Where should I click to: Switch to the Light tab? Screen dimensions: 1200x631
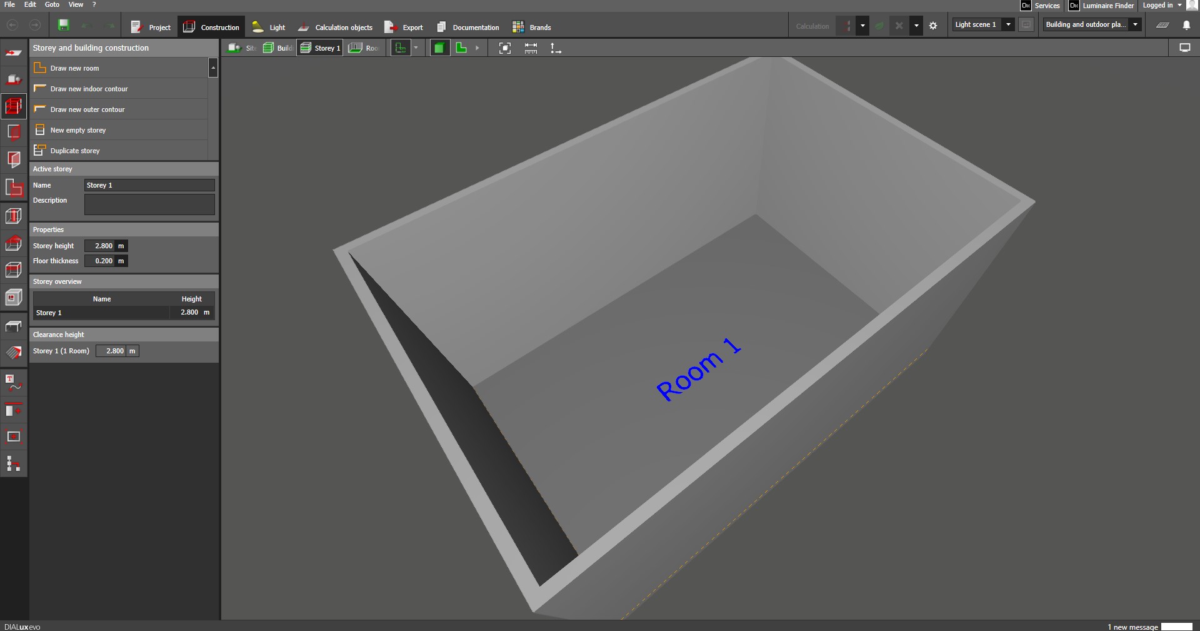[269, 28]
